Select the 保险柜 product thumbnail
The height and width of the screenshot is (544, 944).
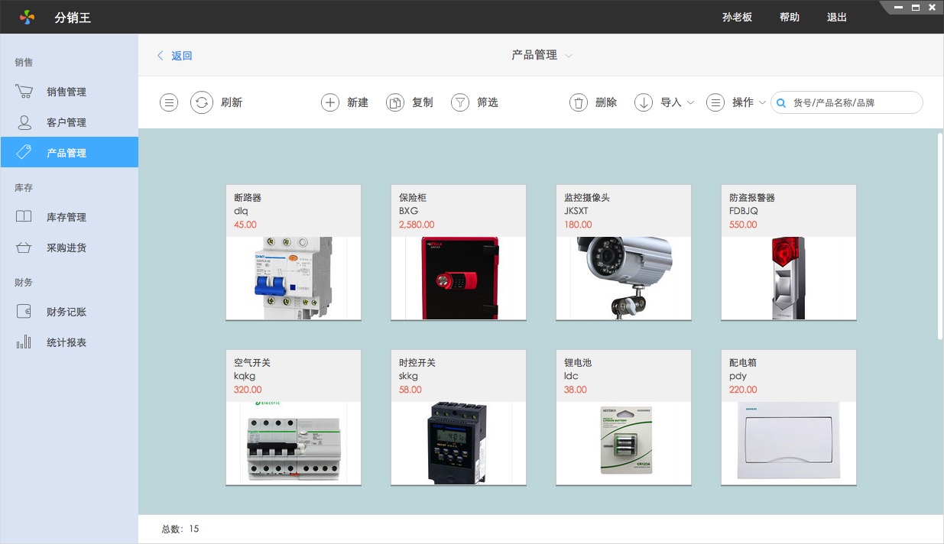tap(459, 278)
